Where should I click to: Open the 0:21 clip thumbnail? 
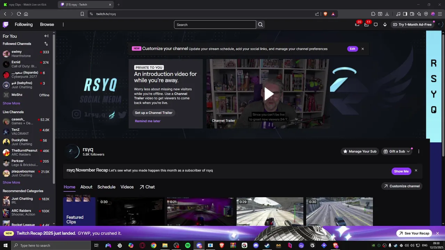201,212
